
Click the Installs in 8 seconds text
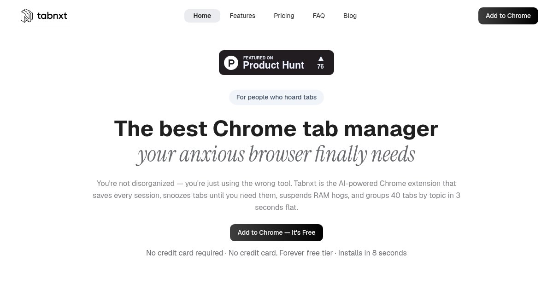click(x=372, y=253)
